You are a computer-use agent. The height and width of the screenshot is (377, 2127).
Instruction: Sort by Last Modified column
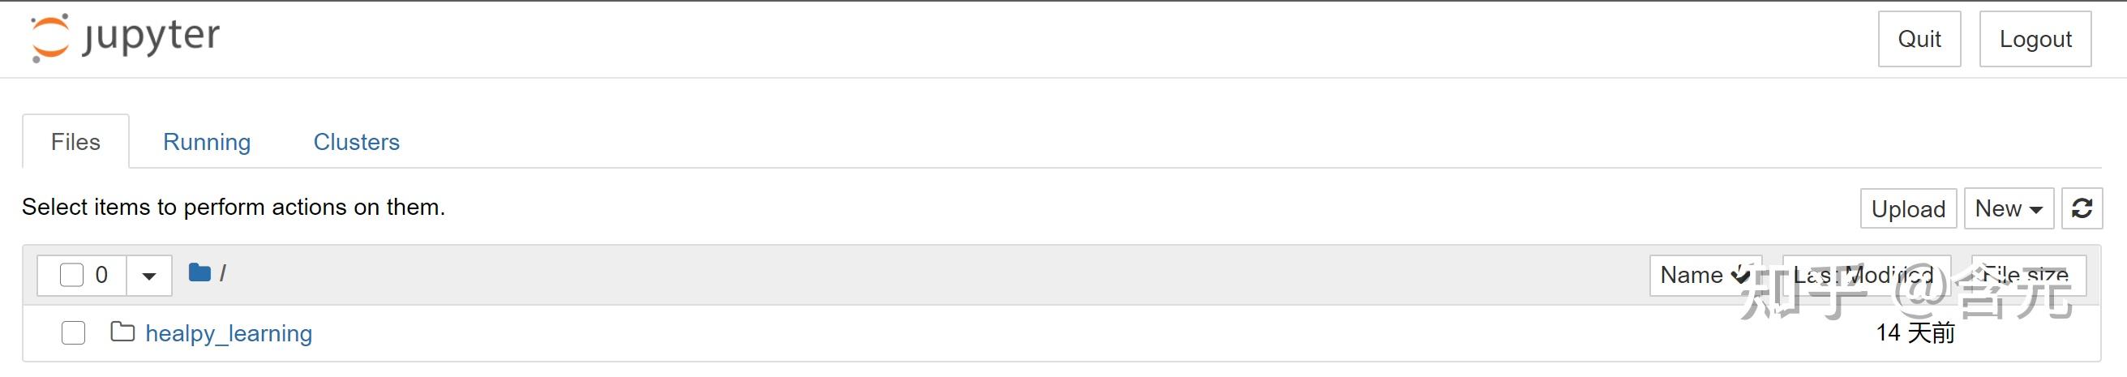pos(1864,275)
